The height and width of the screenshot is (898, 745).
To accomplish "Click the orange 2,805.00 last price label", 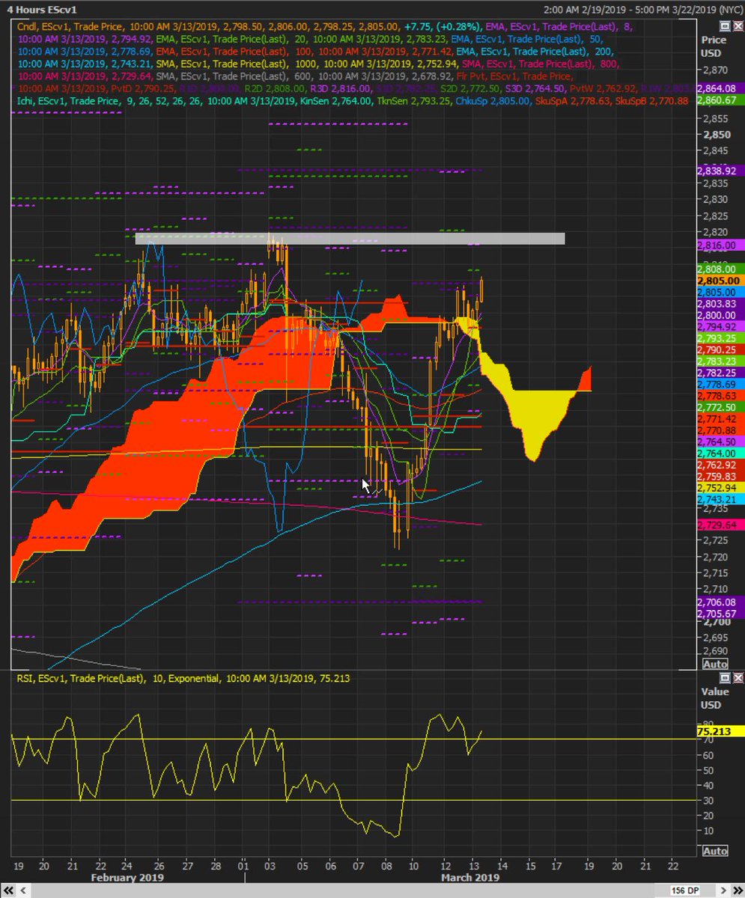I will 720,281.
